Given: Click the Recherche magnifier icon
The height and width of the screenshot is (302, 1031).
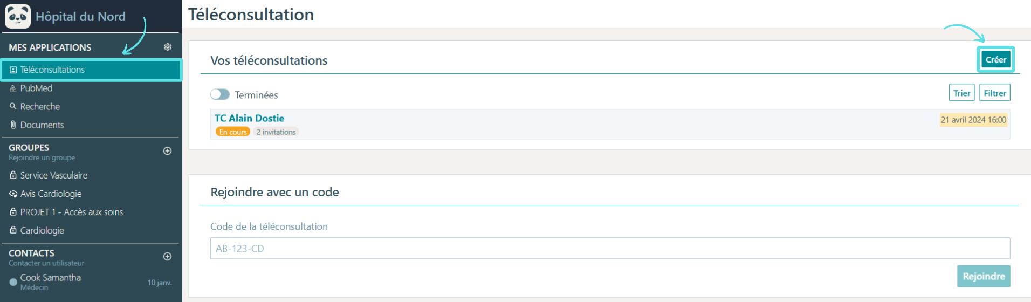Looking at the screenshot, I should click(13, 106).
